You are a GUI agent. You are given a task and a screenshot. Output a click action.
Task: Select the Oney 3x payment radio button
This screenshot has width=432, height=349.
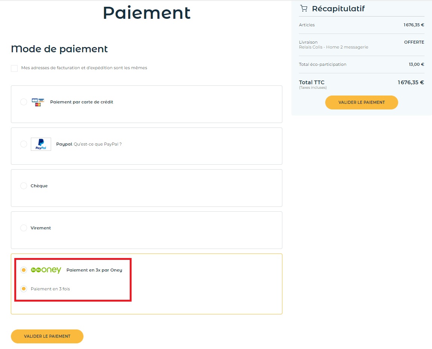pyautogui.click(x=24, y=270)
